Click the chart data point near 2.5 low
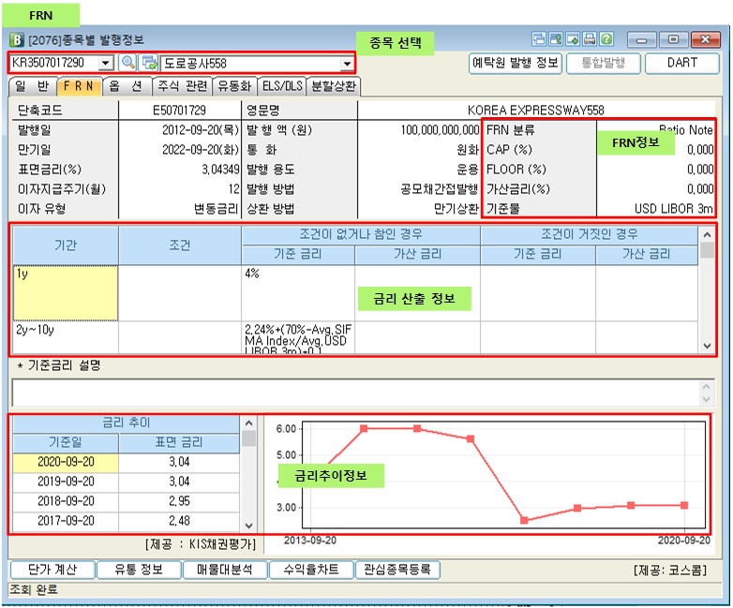 (x=524, y=520)
